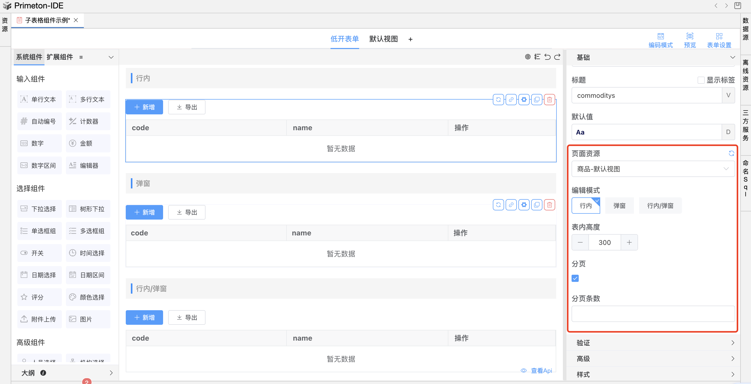Screen dimensions: 751x384
Task: Switch to 扩展组件 tab
Action: [x=60, y=57]
